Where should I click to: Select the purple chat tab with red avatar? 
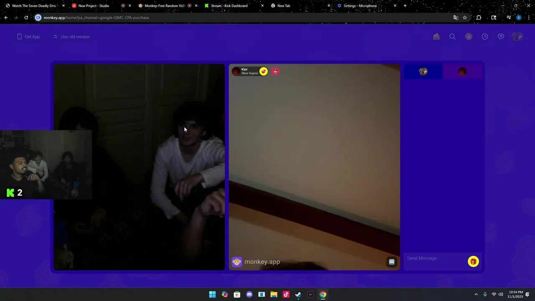point(462,71)
